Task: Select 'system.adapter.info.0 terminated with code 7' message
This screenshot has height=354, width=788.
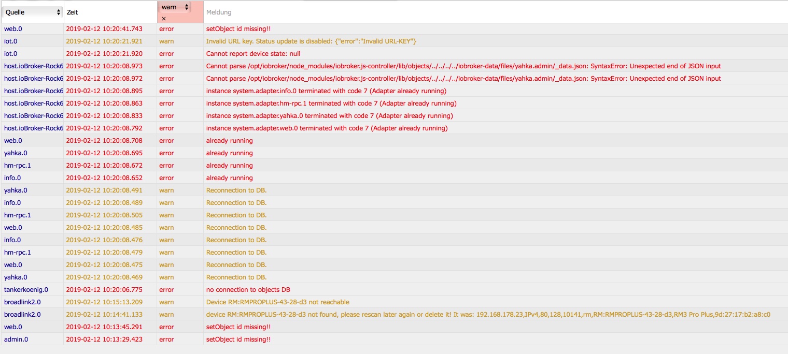Action: pyautogui.click(x=326, y=91)
